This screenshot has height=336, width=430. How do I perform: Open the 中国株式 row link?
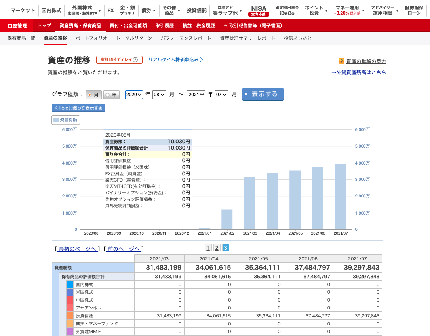coord(84,300)
